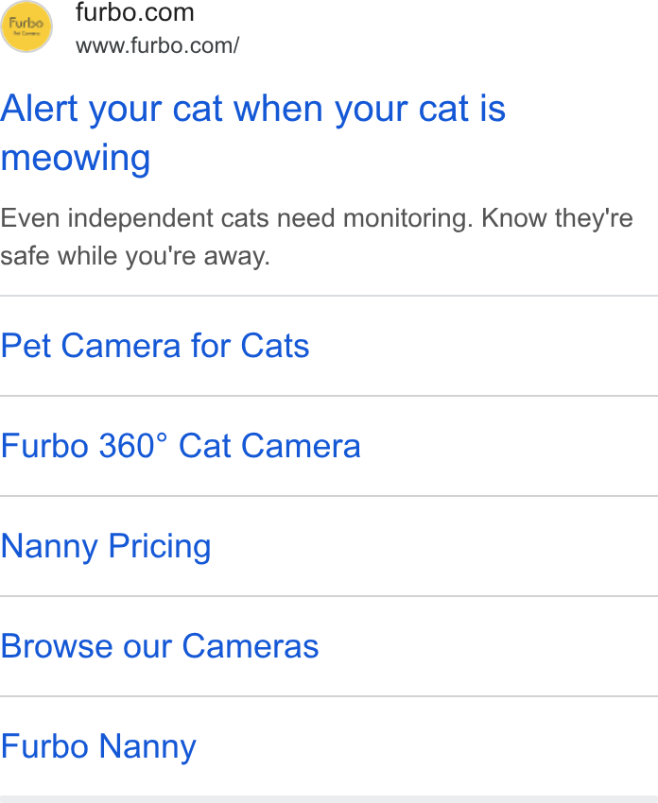This screenshot has width=658, height=803.
Task: Click the '360°' text in the sitelink
Action: [x=133, y=446]
